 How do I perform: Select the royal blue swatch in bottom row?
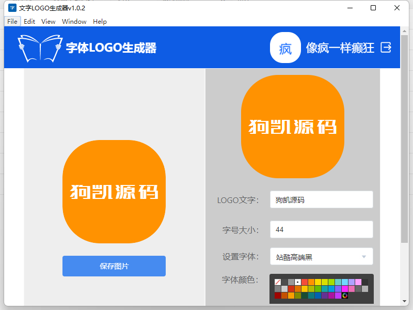click(318, 296)
